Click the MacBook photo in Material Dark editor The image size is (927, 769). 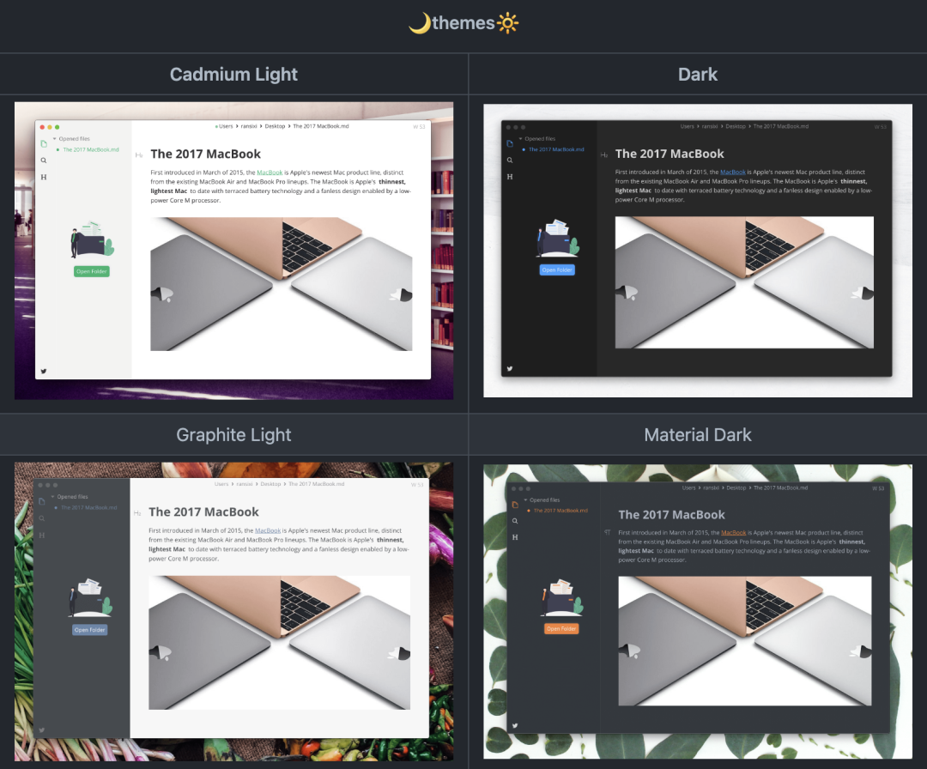pyautogui.click(x=745, y=641)
